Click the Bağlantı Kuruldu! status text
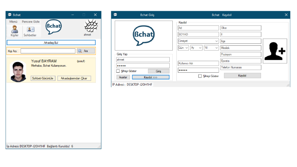 coord(58,146)
